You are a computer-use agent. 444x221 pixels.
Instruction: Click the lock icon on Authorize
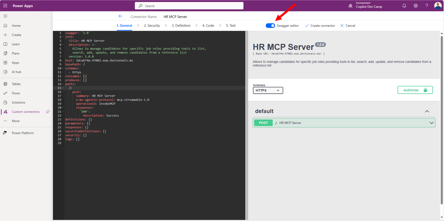[x=425, y=90]
